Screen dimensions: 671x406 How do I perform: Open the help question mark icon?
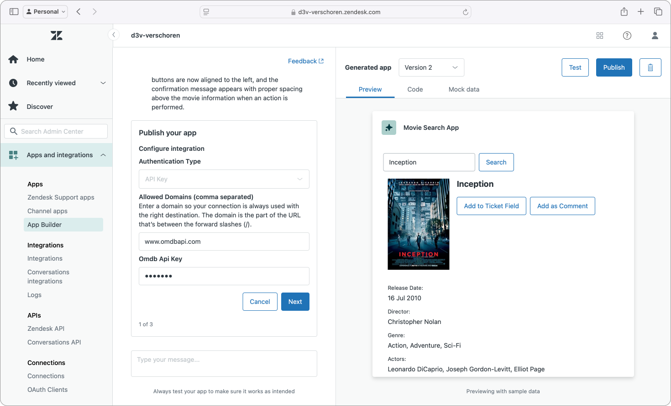[627, 36]
